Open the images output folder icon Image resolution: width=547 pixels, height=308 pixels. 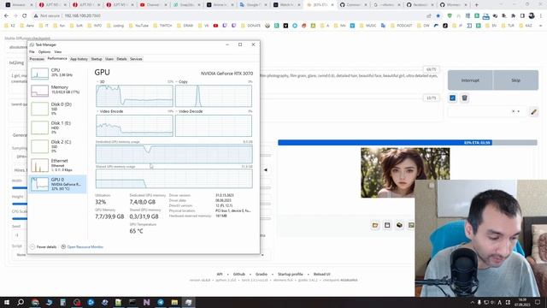(x=375, y=225)
